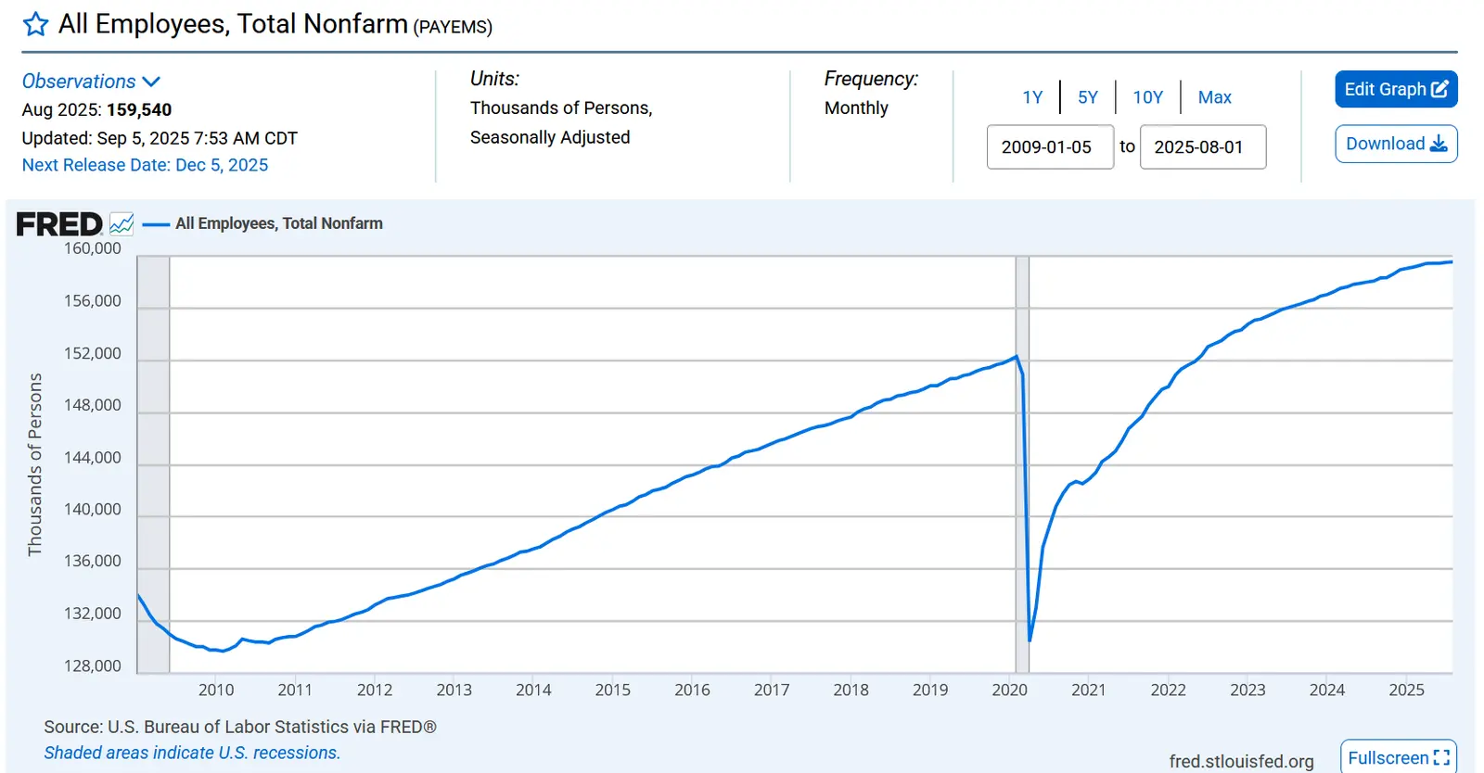Viewport: 1484px width, 773px height.
Task: Select the 5Y time range
Action: [x=1088, y=97]
